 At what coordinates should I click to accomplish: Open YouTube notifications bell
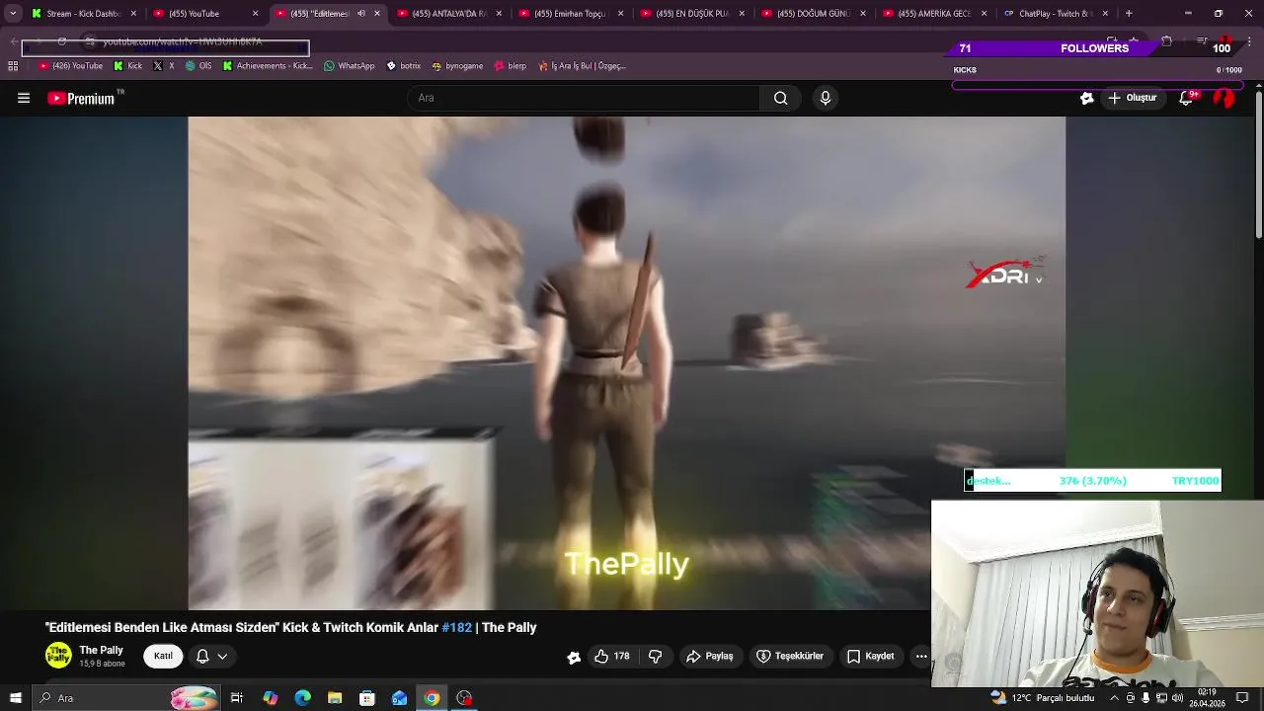coord(1187,98)
